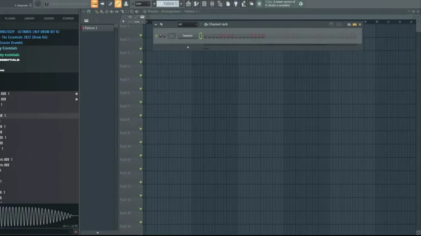This screenshot has width=421, height=236.
Task: Select the playlist slip tool
Action: [117, 11]
